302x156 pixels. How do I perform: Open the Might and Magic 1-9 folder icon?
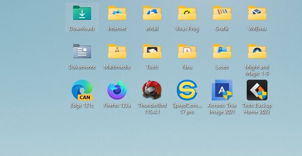(257, 51)
